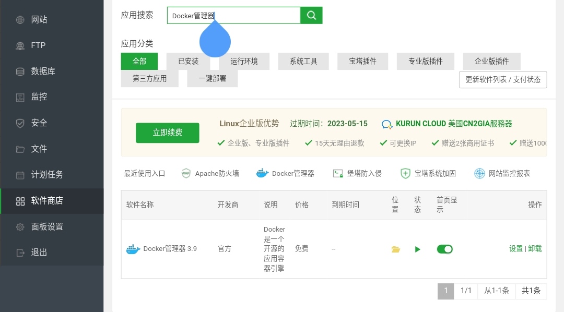This screenshot has width=564, height=312.
Task: Click the FTP icon in sidebar
Action: (x=20, y=45)
